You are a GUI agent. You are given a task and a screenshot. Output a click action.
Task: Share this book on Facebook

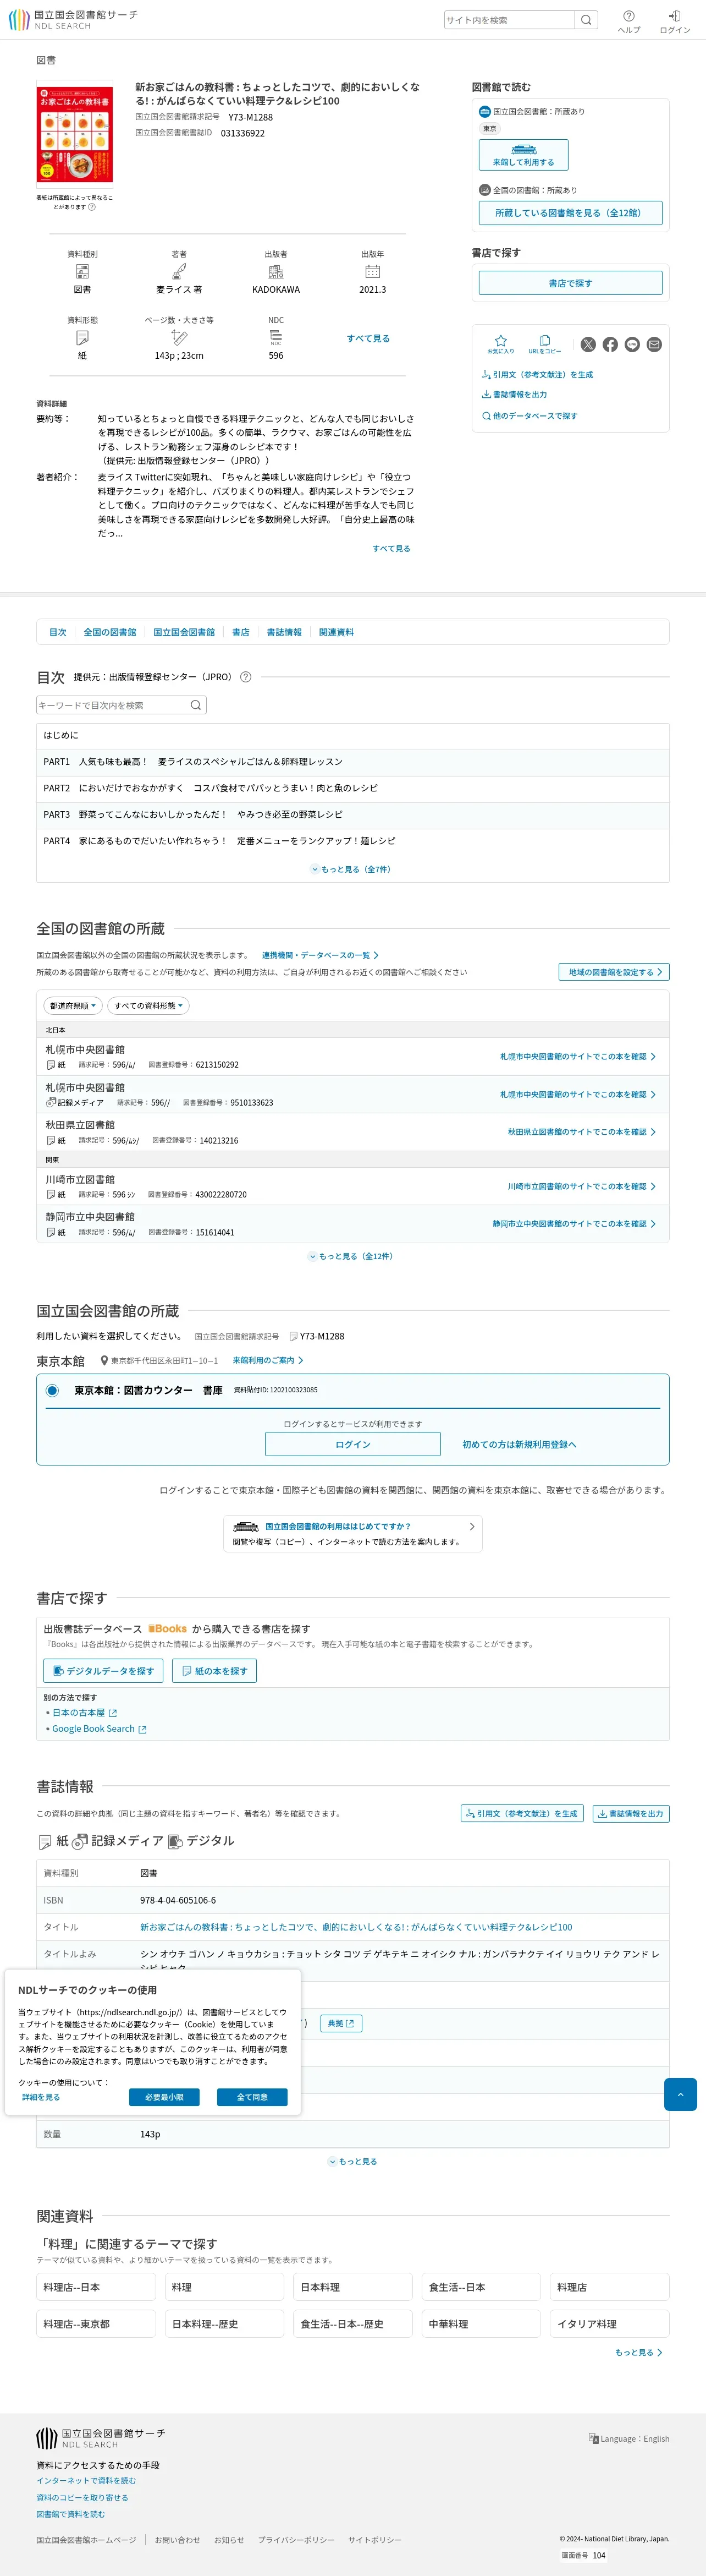coord(610,344)
